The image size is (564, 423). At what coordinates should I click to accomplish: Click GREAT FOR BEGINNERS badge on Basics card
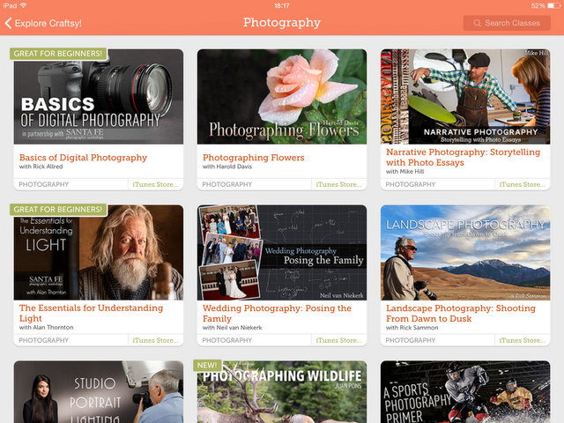[58, 54]
